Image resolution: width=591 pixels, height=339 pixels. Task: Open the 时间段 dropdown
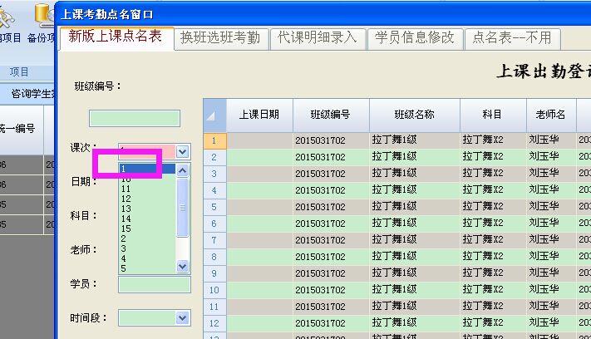[x=183, y=317]
